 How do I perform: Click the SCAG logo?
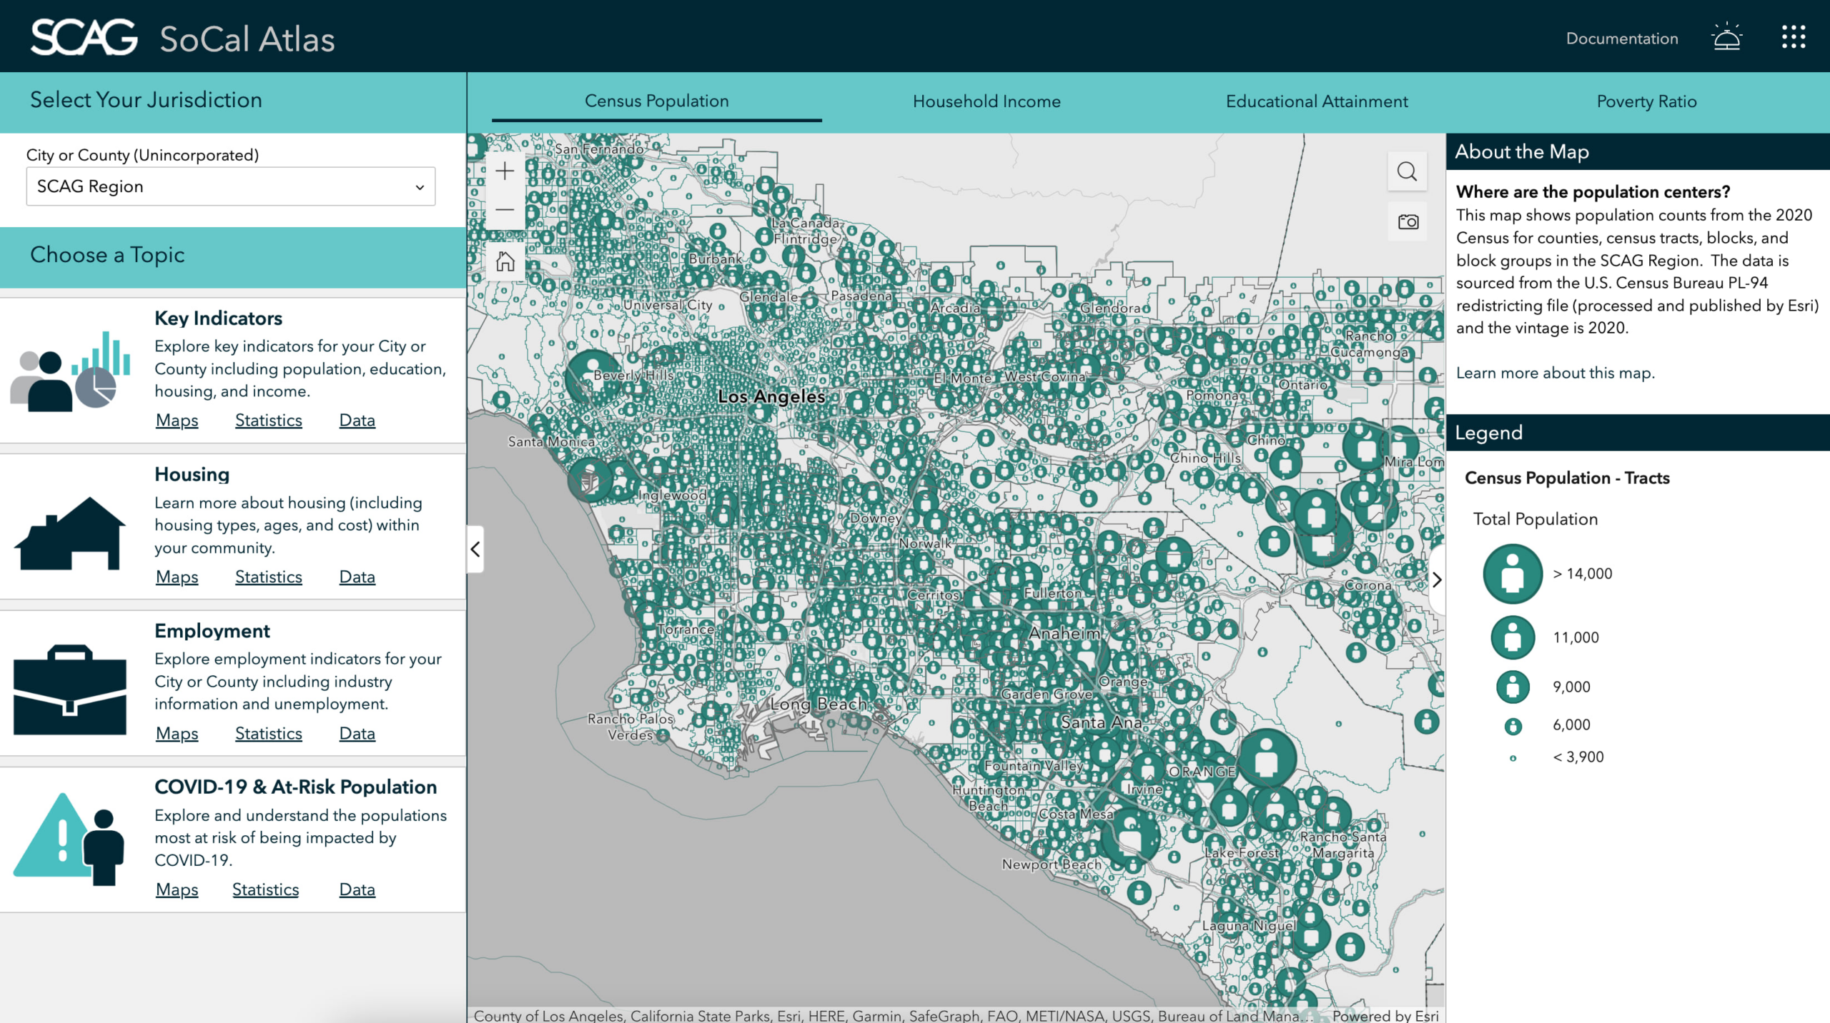click(x=84, y=37)
